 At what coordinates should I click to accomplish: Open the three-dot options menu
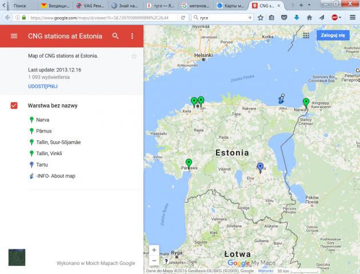(x=132, y=36)
